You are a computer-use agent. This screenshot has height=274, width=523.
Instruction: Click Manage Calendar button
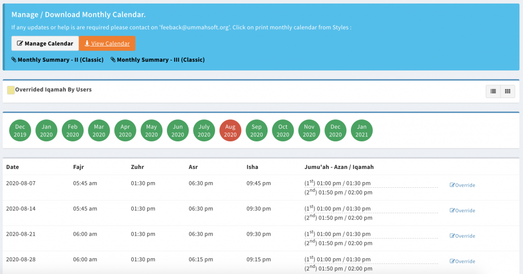tap(45, 43)
